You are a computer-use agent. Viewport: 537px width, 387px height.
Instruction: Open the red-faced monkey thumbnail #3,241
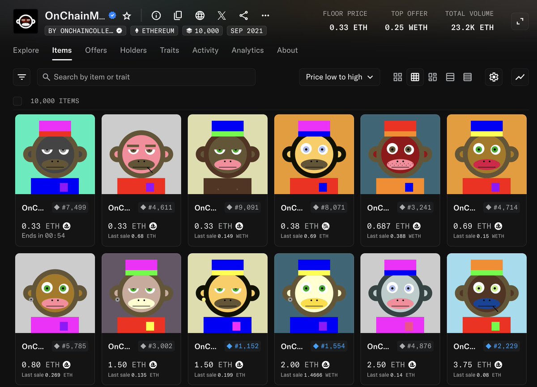[x=401, y=154]
